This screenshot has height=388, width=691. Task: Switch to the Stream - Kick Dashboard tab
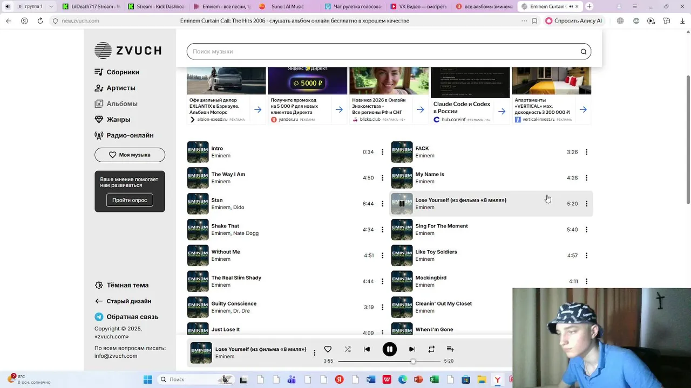tap(157, 6)
